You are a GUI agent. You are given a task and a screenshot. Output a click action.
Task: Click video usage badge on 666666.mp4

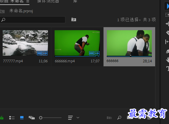coord(91,53)
